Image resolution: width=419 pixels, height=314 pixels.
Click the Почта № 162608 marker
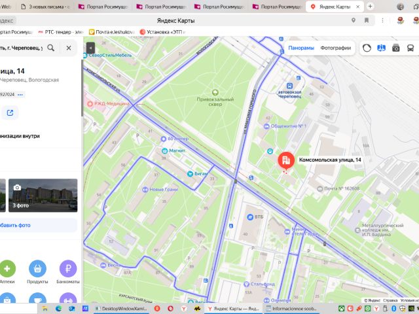point(320,189)
